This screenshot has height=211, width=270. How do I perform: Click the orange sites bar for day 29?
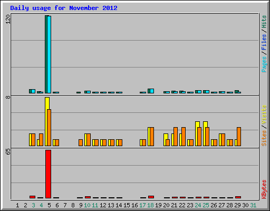click(x=239, y=137)
